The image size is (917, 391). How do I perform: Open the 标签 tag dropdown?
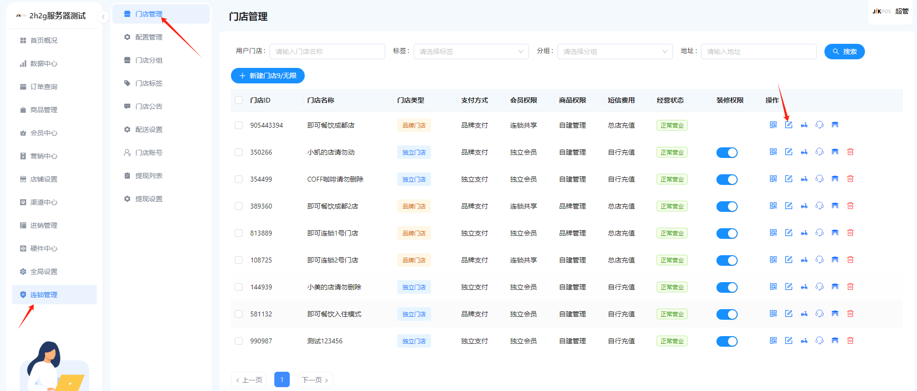(x=471, y=52)
